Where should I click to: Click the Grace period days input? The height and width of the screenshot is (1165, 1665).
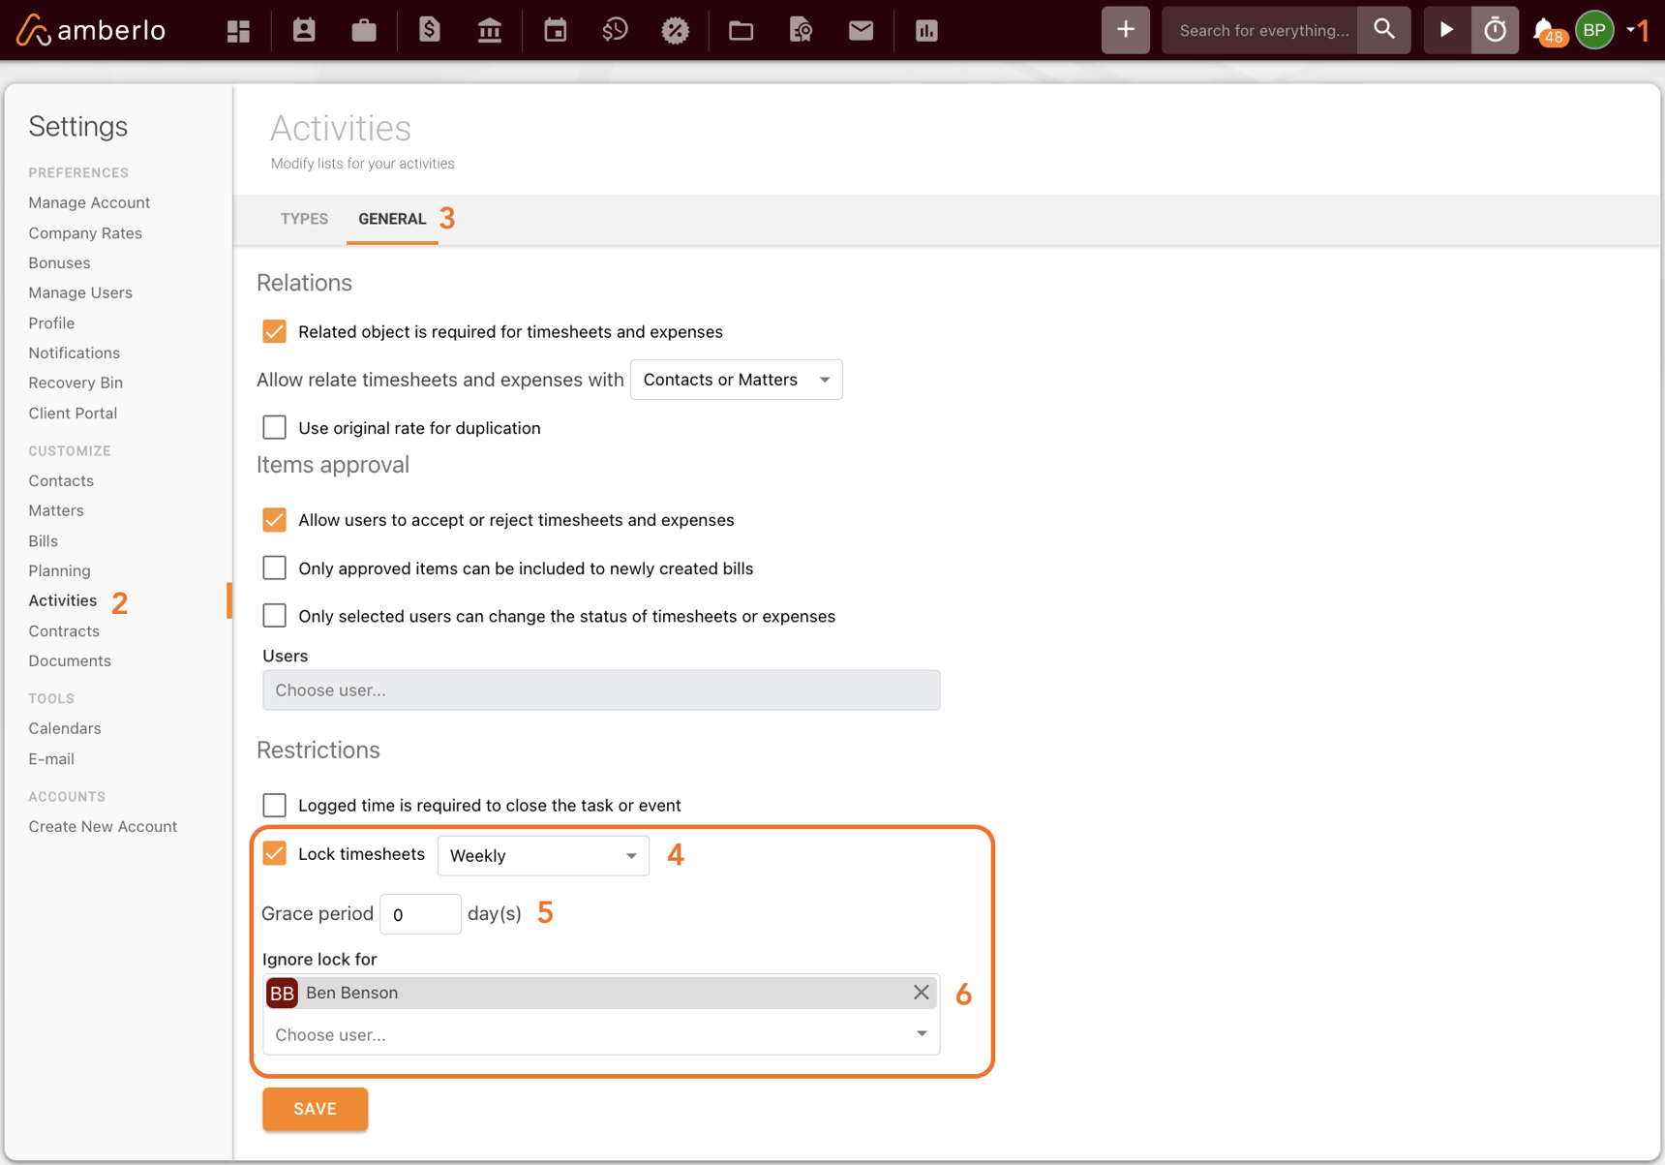click(420, 914)
